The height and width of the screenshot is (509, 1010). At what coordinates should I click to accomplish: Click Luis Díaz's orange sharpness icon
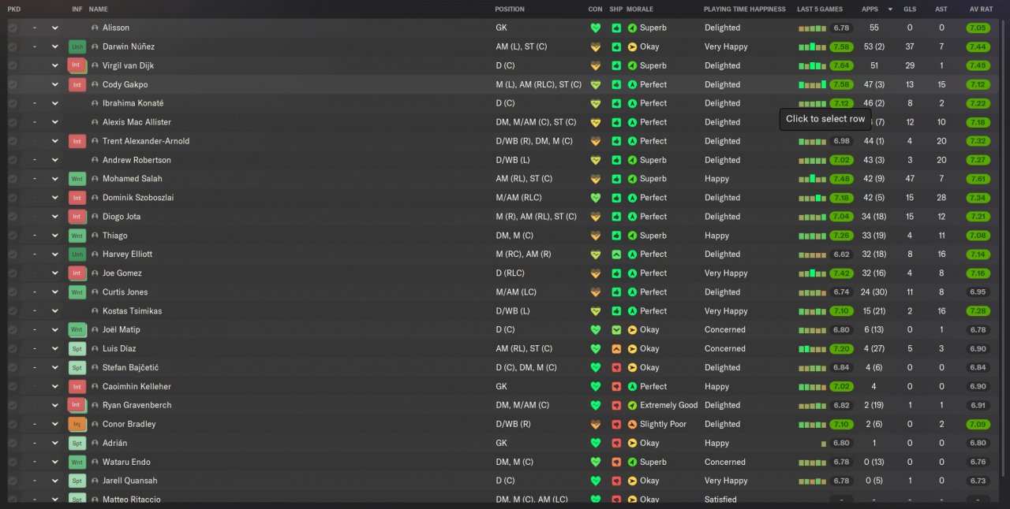click(x=616, y=348)
